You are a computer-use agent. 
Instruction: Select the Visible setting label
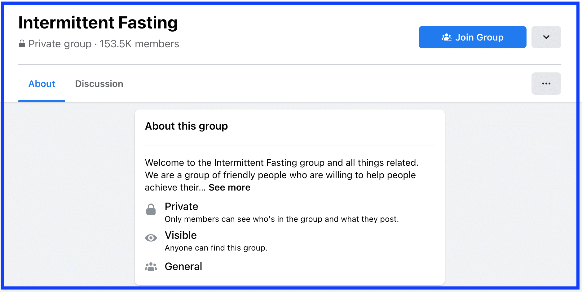point(181,235)
